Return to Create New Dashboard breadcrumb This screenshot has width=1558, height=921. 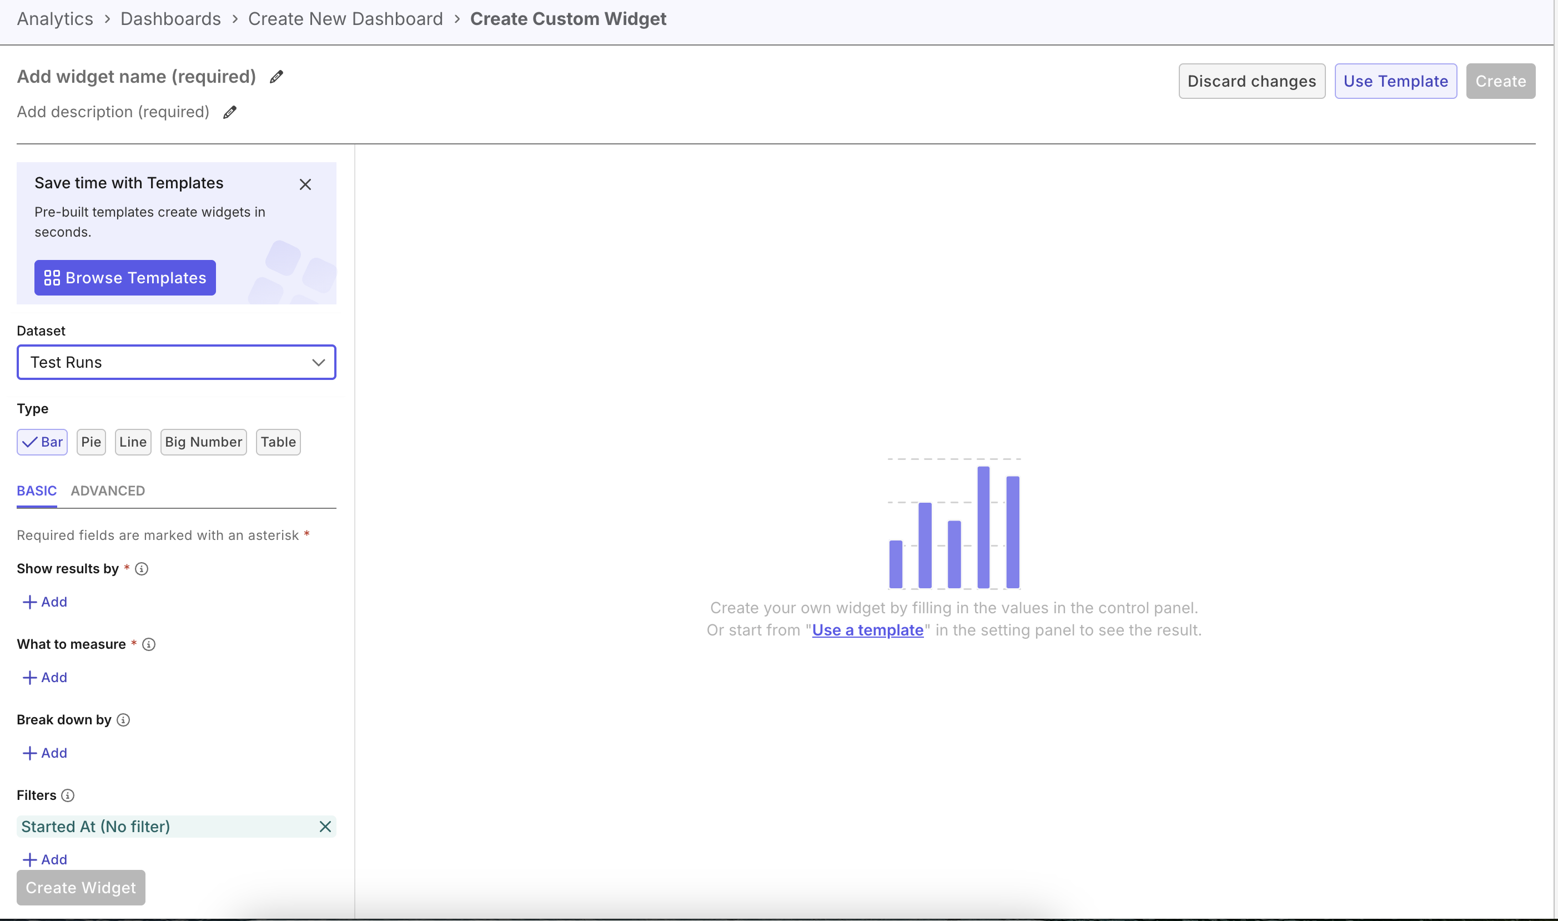(x=345, y=19)
